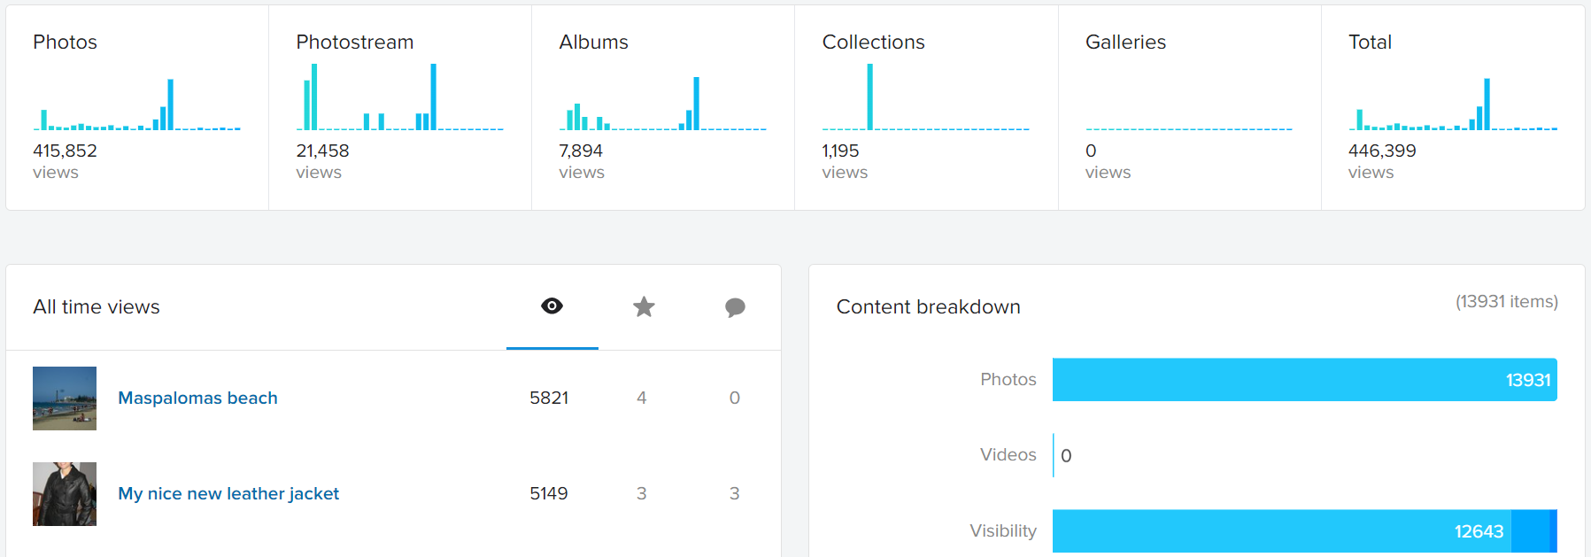Click the darker blue Visibility bar segment
This screenshot has height=557, width=1591.
[x=1534, y=531]
